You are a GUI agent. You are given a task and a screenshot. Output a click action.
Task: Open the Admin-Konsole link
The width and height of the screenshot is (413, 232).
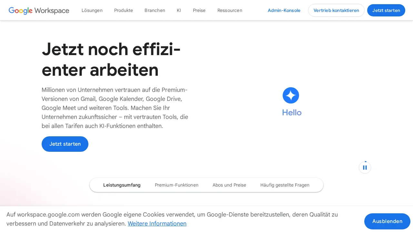pyautogui.click(x=284, y=10)
